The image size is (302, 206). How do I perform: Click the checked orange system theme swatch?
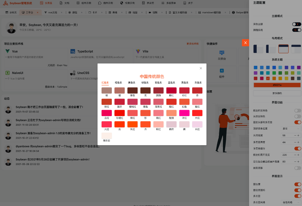[268, 78]
